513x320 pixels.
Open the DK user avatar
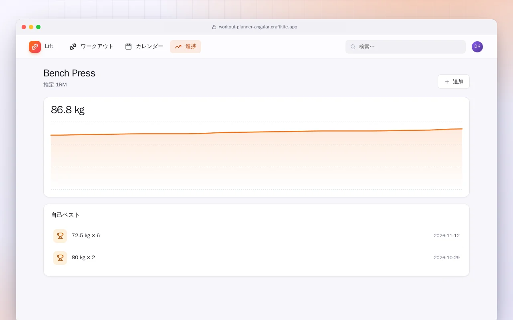(x=477, y=47)
